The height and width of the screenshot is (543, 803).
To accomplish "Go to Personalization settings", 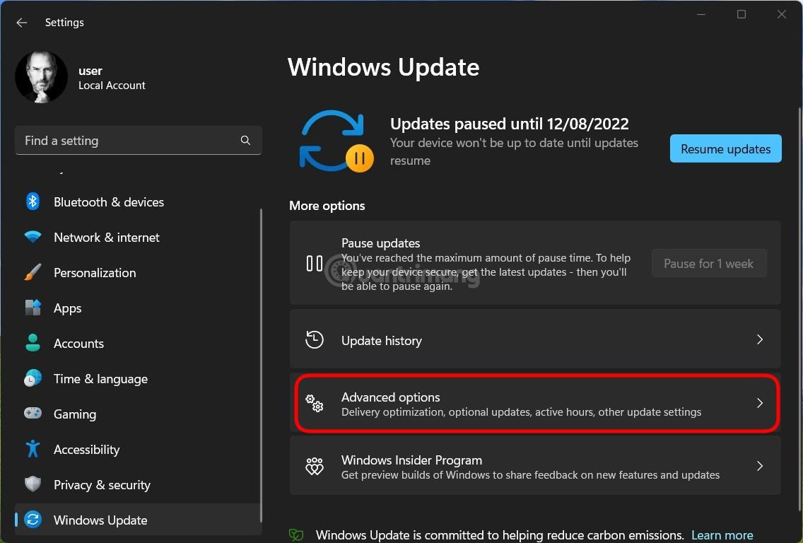I will click(x=139, y=272).
